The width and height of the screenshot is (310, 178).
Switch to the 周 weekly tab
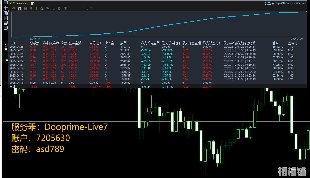coord(25,9)
